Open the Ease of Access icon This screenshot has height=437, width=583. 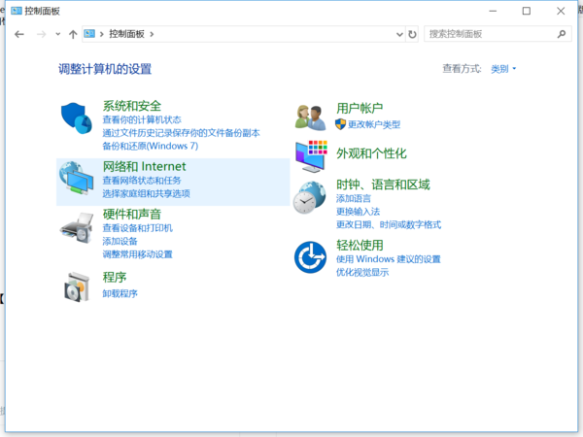310,257
